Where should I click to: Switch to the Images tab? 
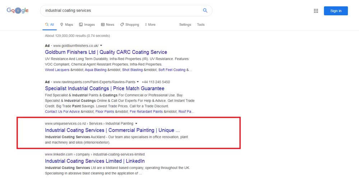(x=87, y=25)
